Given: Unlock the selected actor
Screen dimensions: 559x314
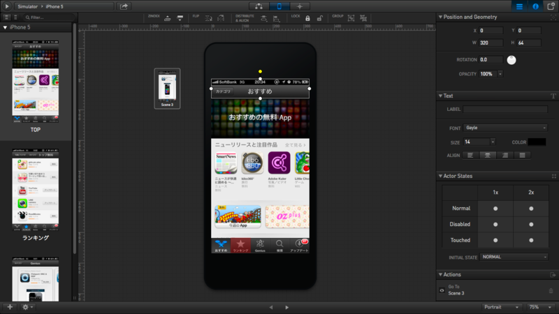Looking at the screenshot, I should pos(320,18).
